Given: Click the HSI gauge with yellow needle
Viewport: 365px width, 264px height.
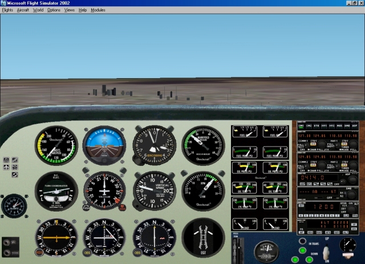Looking at the screenshot, I should 56,237.
